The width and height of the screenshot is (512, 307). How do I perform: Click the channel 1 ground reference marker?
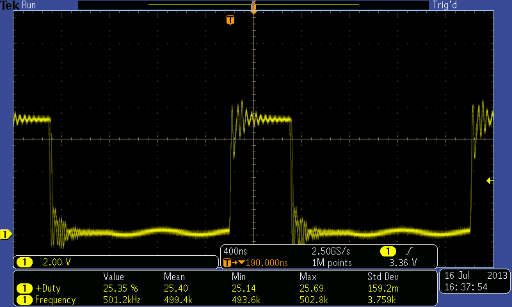(x=6, y=234)
